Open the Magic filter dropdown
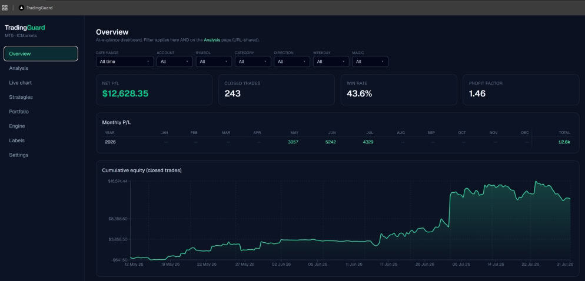 pyautogui.click(x=370, y=62)
